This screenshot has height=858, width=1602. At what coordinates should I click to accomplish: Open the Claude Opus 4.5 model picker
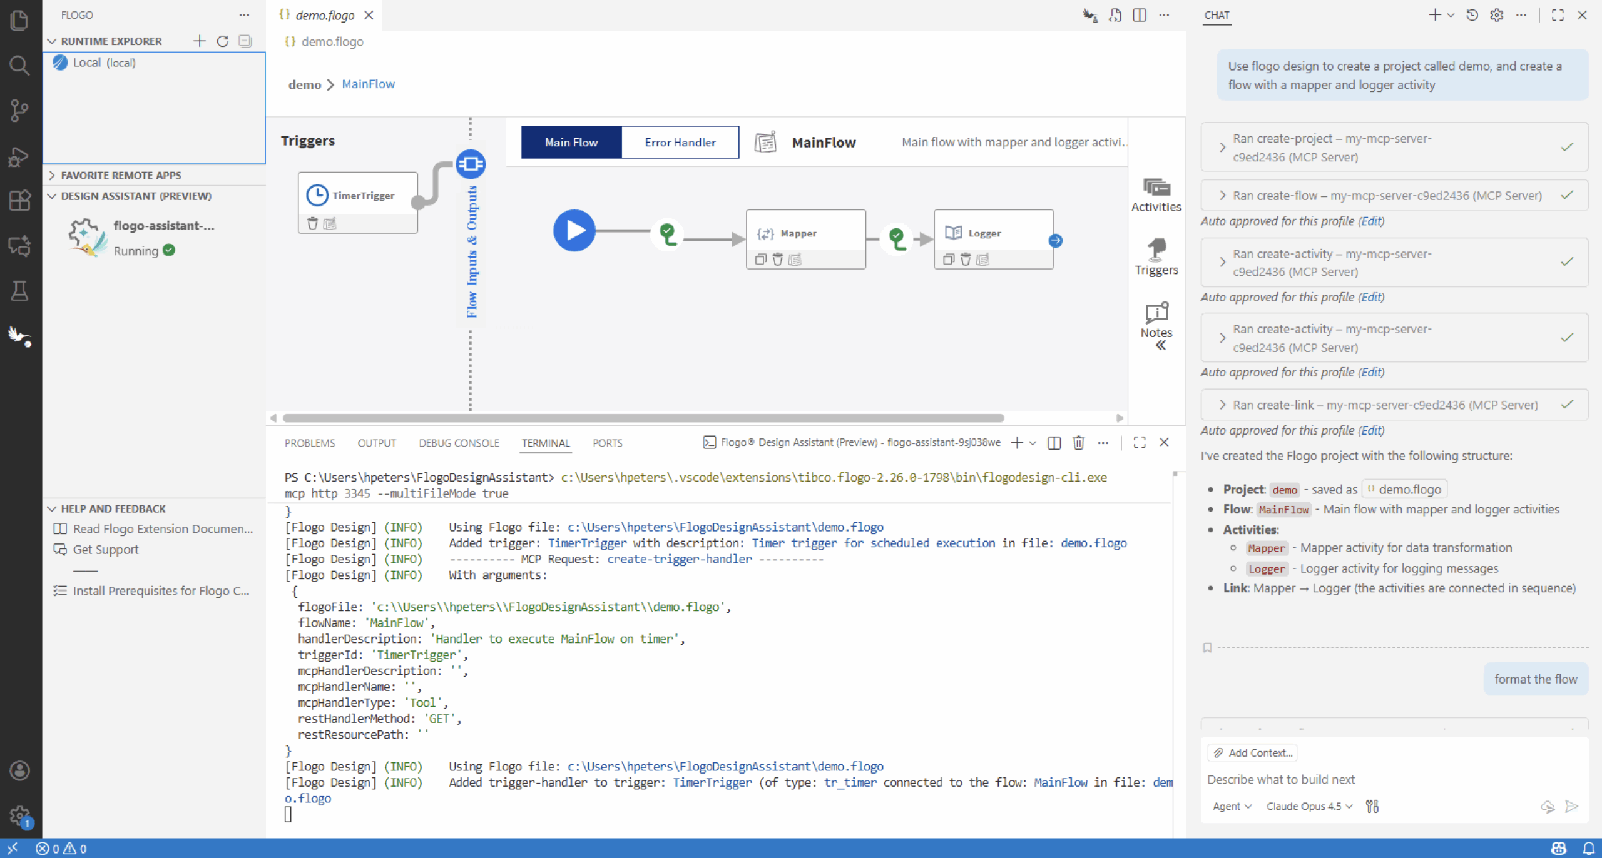pos(1309,806)
